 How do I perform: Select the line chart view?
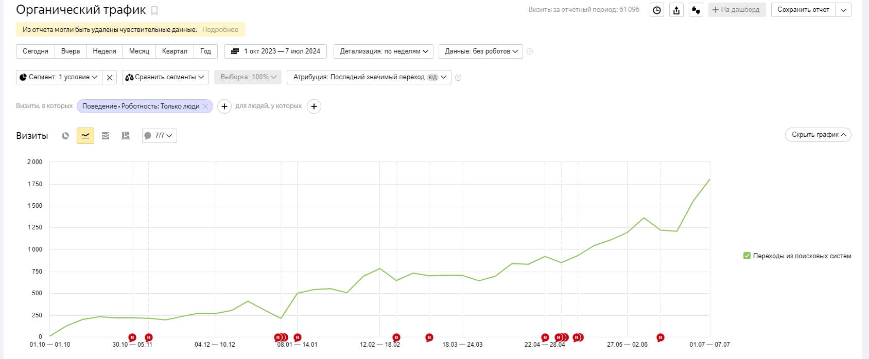85,136
